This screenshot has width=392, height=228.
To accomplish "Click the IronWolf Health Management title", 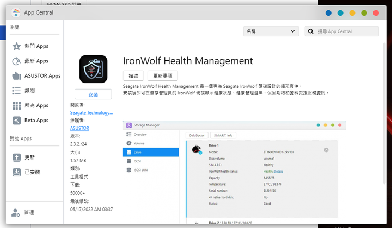I will tap(188, 61).
